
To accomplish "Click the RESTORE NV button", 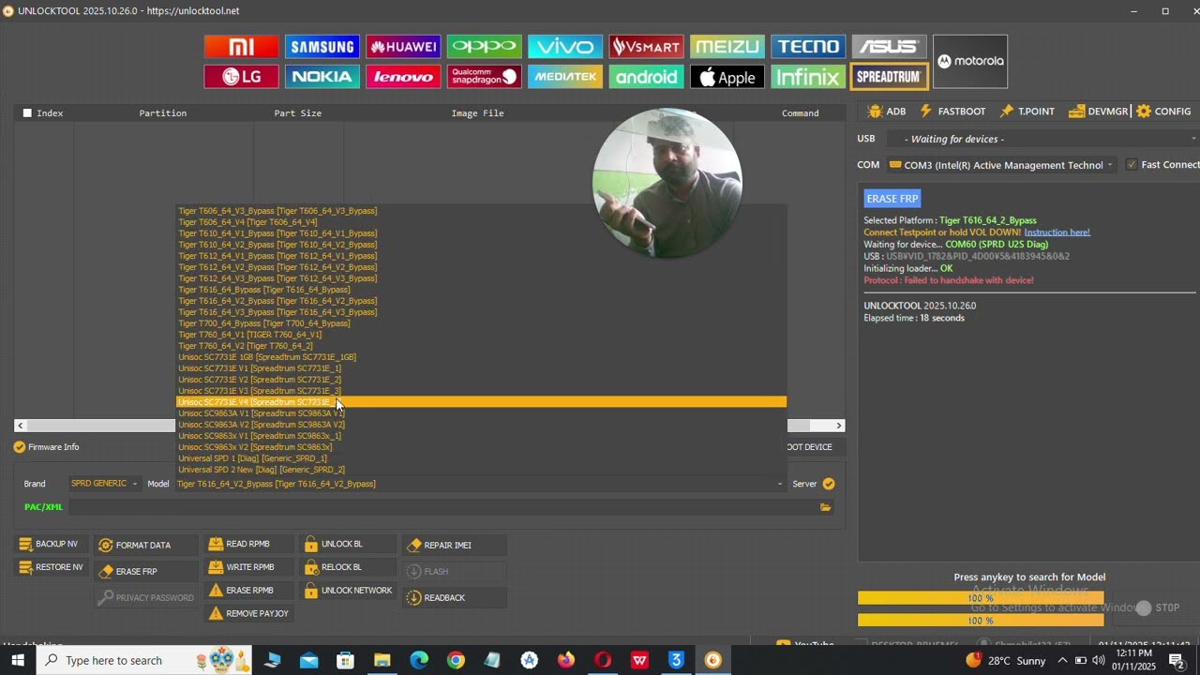I will tap(51, 567).
